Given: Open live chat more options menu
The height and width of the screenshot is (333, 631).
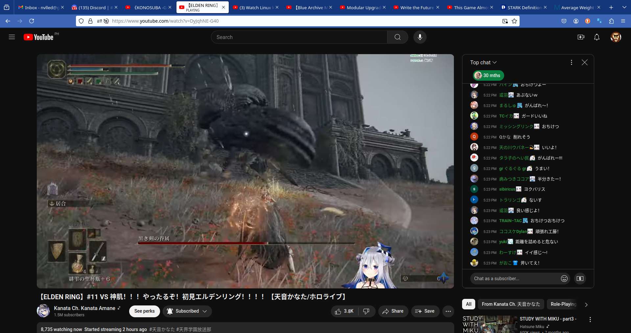Looking at the screenshot, I should (x=572, y=62).
